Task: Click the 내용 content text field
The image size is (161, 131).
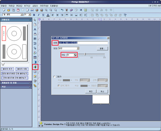Action: tap(85, 43)
